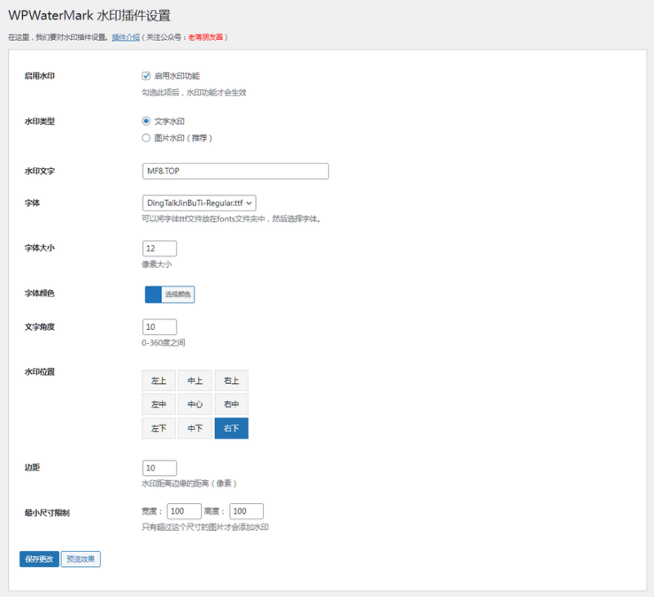The width and height of the screenshot is (654, 597).
Task: Click the 勾选此项后，水印功能才会生效 note
Action: [x=194, y=92]
